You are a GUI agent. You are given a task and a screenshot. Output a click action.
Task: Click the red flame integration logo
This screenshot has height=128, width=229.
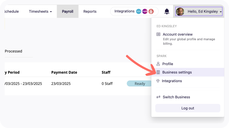tap(151, 11)
